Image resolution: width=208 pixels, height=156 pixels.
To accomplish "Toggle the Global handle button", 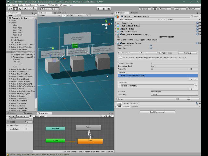I will [x=55, y=9].
